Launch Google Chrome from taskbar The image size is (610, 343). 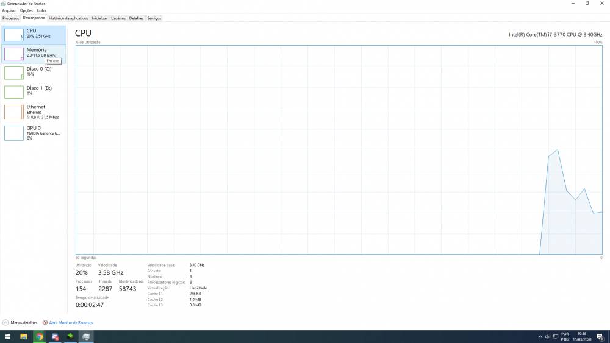[40, 336]
